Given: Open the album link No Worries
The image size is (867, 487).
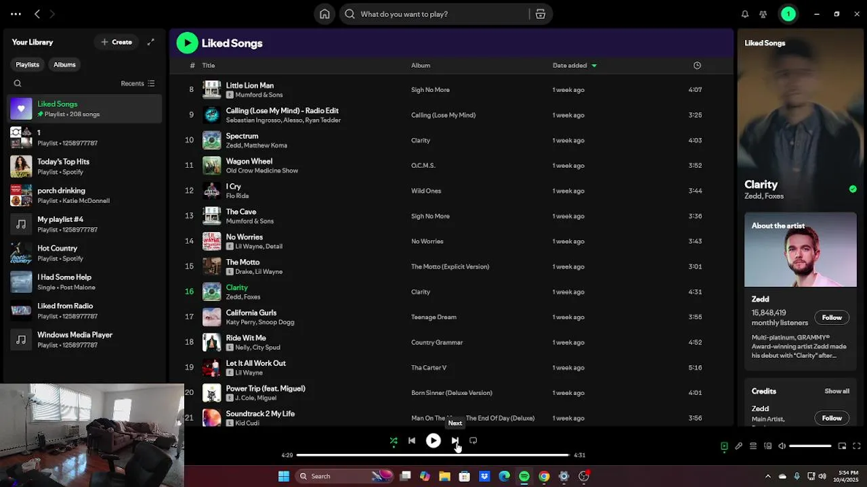Looking at the screenshot, I should (x=427, y=241).
